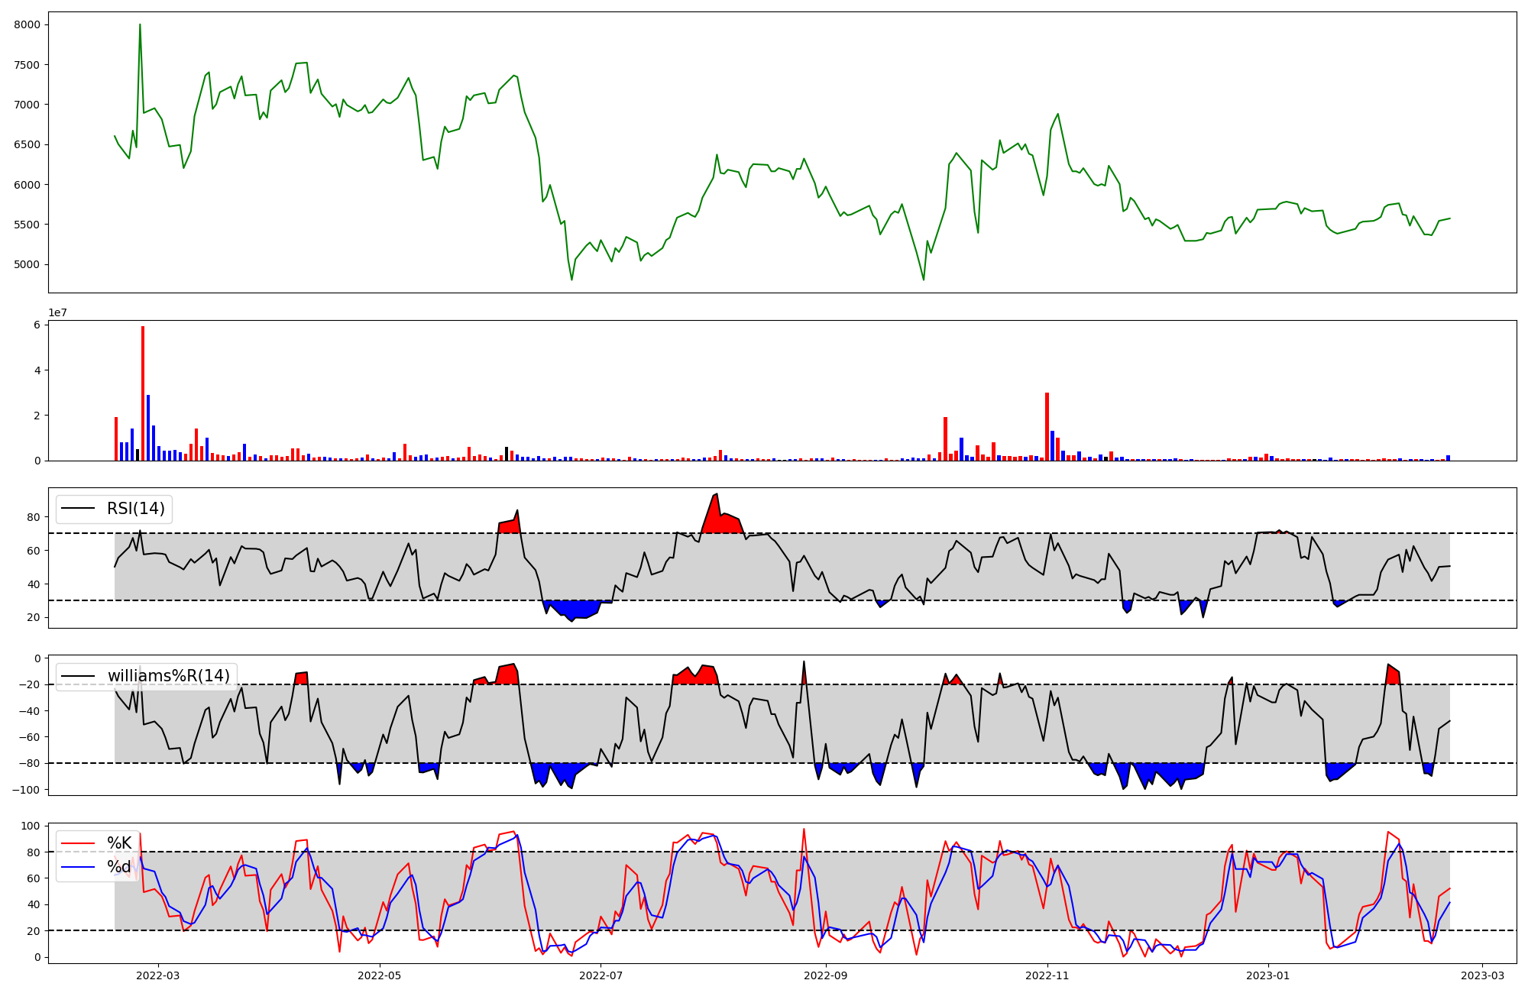The width and height of the screenshot is (1528, 993).
Task: Click the 2023-03 date tick label
Action: pyautogui.click(x=1482, y=975)
